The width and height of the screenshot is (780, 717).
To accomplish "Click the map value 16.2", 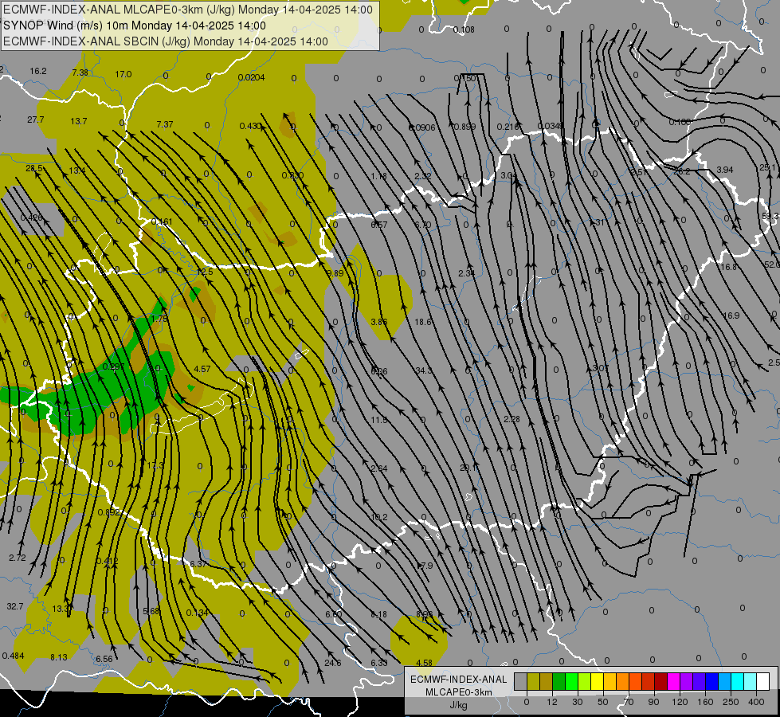I will [37, 71].
